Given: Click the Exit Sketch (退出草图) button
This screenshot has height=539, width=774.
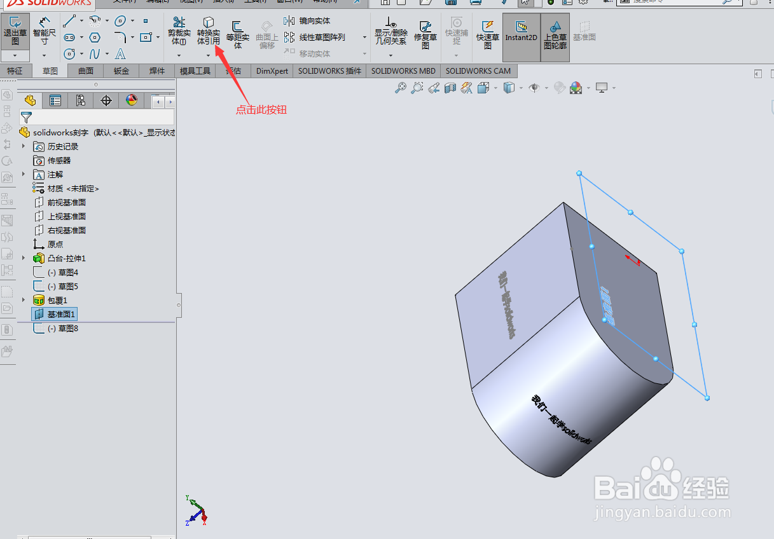Looking at the screenshot, I should coord(15,31).
